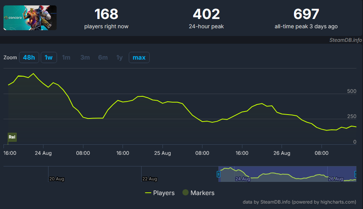Viewport: 363px width, 209px height.
Task: Click the Rel release marker flag
Action: [x=12, y=137]
